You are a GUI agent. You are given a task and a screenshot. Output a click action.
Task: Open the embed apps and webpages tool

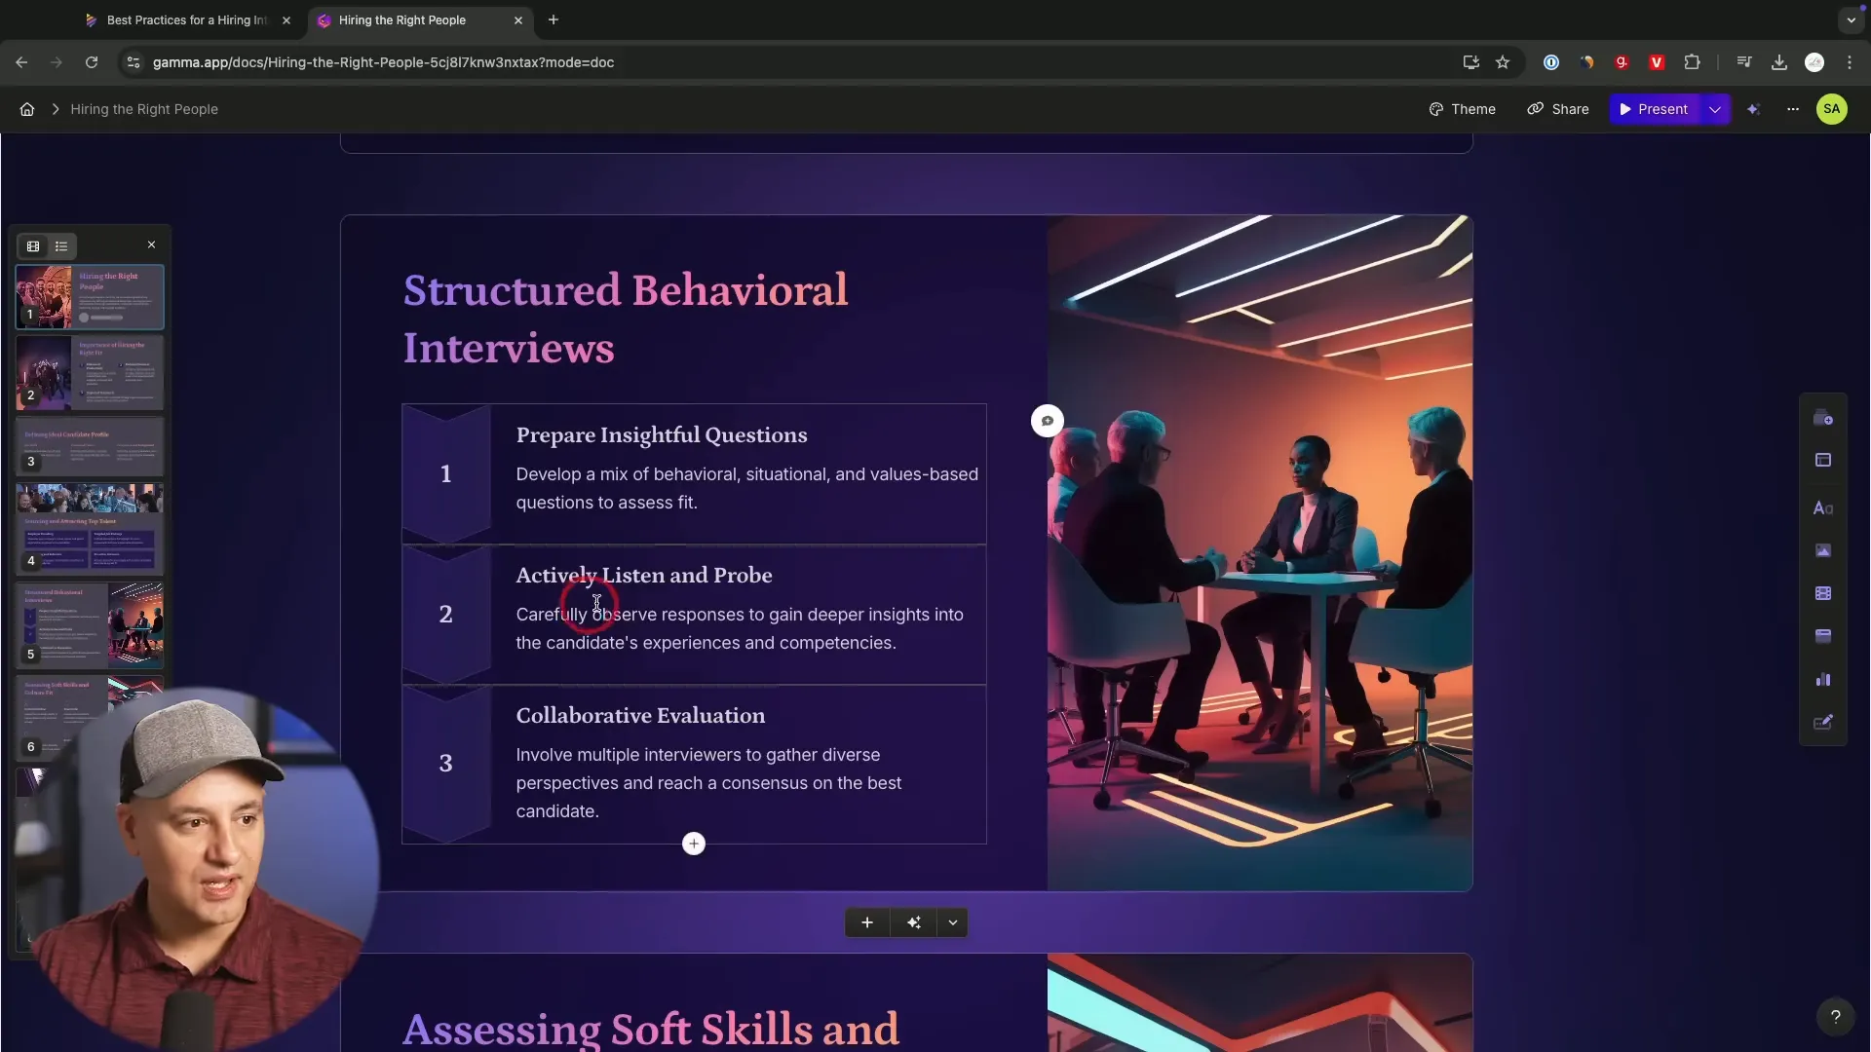coord(1822,636)
